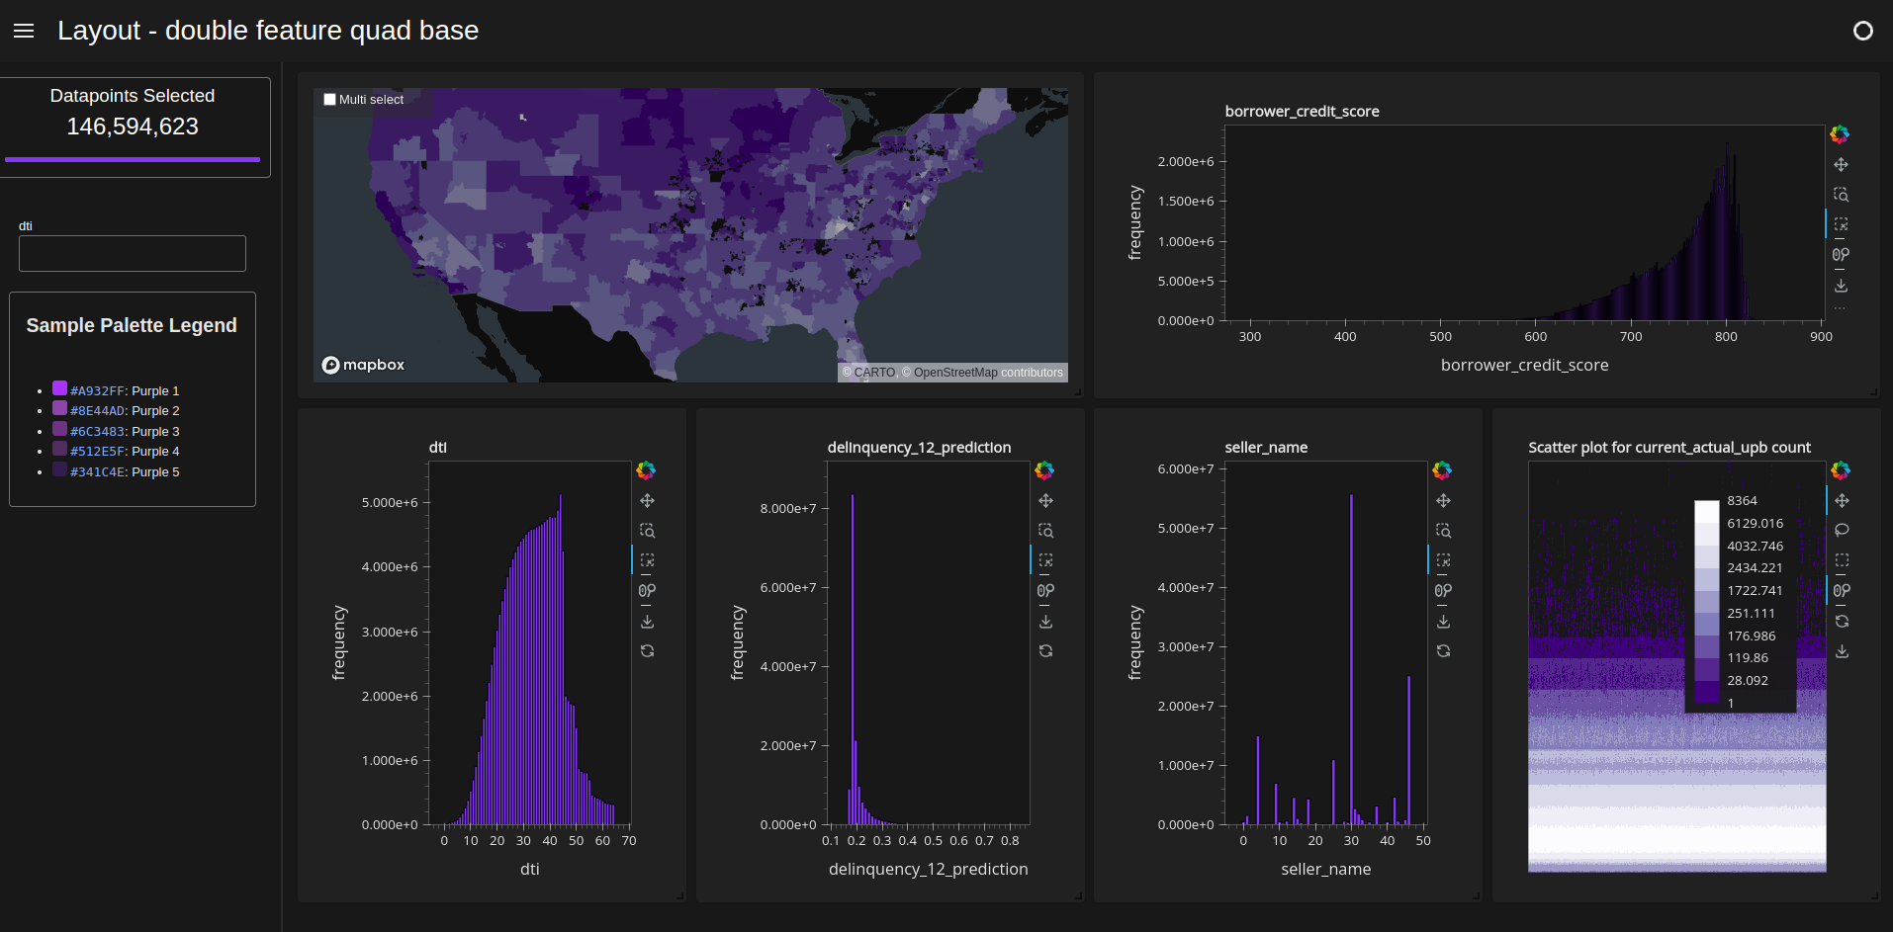
Task: Toggle Wheel Zoom tool on borrower_credit_score chart
Action: click(1841, 255)
